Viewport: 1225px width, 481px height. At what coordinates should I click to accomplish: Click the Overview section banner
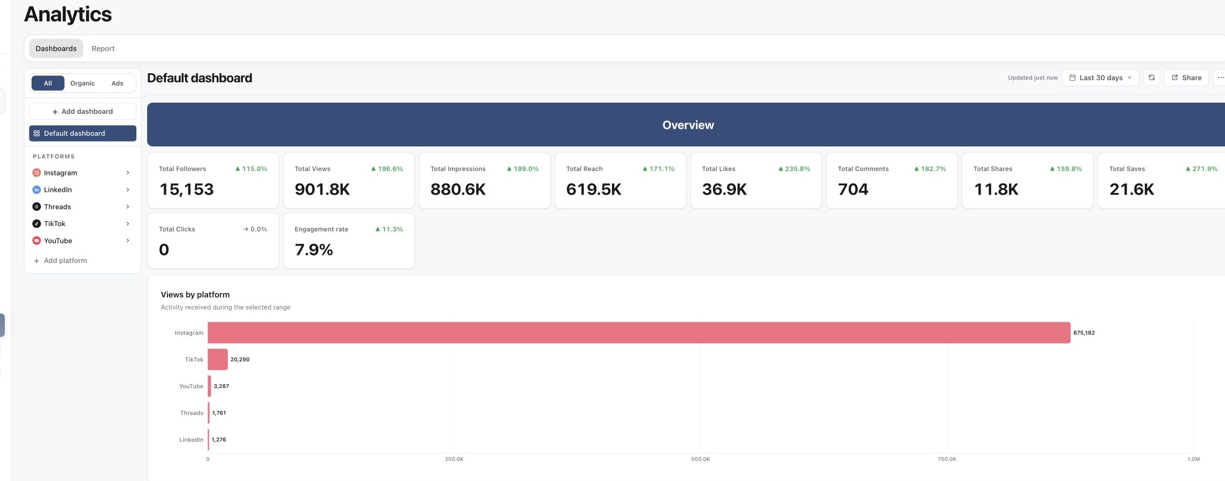pyautogui.click(x=686, y=125)
